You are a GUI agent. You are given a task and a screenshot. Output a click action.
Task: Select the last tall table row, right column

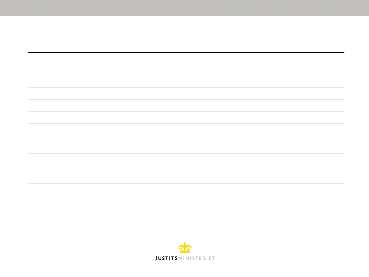tap(242, 210)
